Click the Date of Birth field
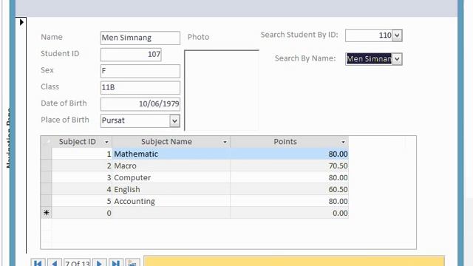Screen dimensions: 473x266 [140, 104]
